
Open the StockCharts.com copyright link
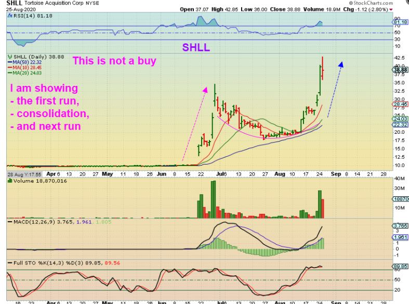click(371, 3)
